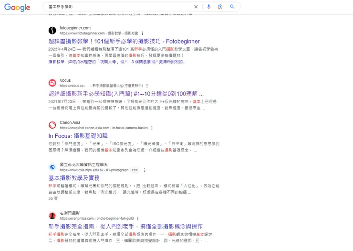Screen dimensions: 353x251
Task: Click the Canon Asia site favicon
Action: click(52, 125)
